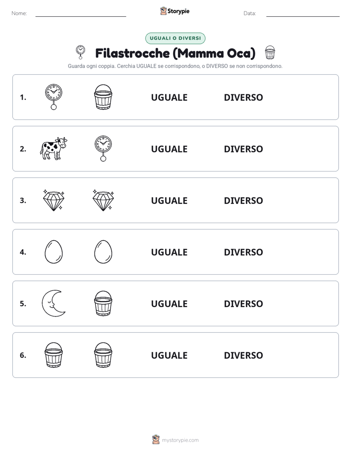Choose DIVERSO for row 1

(x=243, y=97)
